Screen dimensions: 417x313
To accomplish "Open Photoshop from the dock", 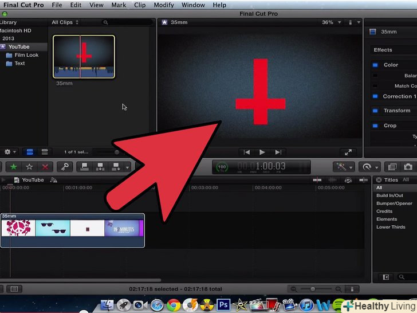I will click(x=223, y=305).
